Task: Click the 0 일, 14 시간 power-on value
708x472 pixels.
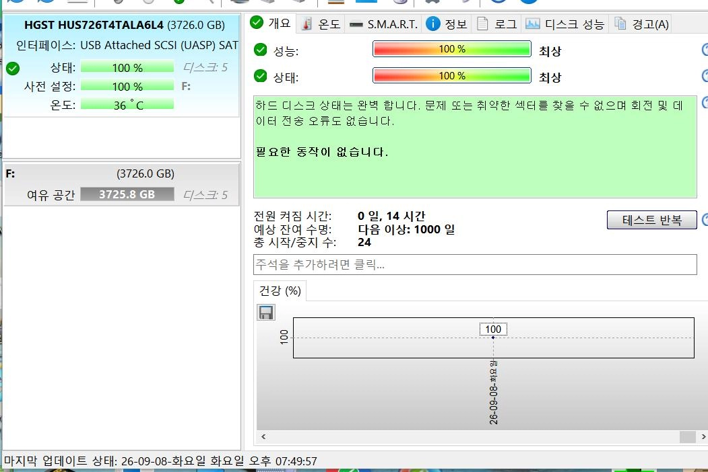Action: [391, 216]
